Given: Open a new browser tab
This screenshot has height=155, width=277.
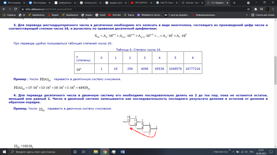Looking at the screenshot, I should 234,3.
